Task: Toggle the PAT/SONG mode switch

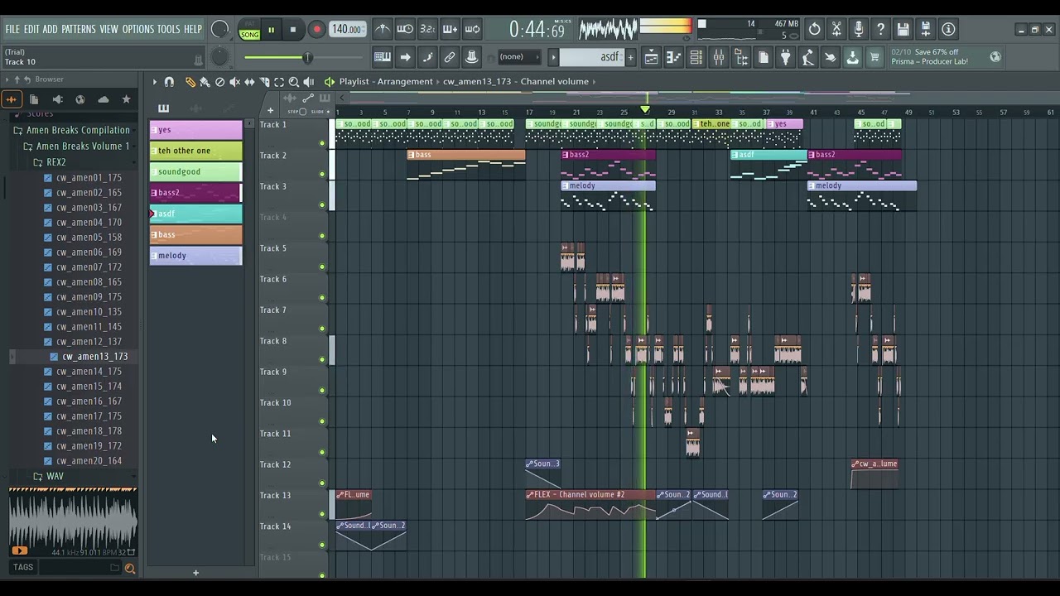Action: [249, 30]
